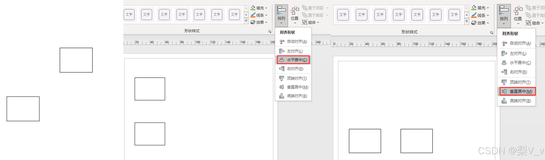Open the 排列 arrange button in the right window
This screenshot has height=160, width=545.
coord(504,16)
